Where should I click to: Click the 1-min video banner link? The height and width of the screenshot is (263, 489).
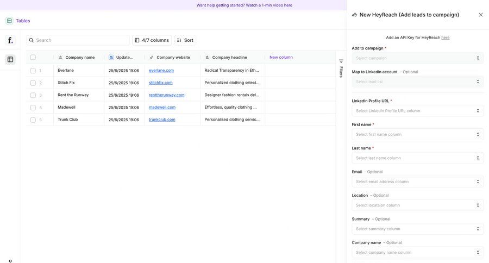[x=244, y=5]
